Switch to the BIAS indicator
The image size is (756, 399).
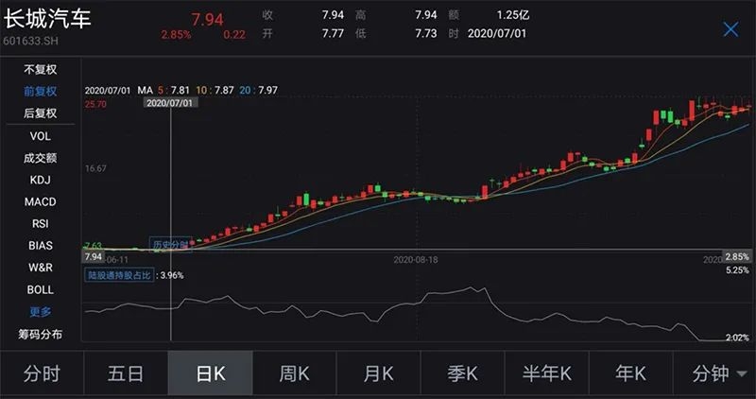click(x=40, y=246)
